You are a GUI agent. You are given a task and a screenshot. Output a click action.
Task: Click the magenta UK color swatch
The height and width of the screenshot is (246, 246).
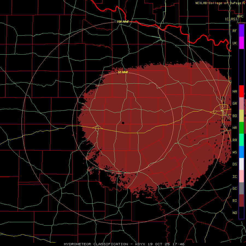(x=241, y=43)
